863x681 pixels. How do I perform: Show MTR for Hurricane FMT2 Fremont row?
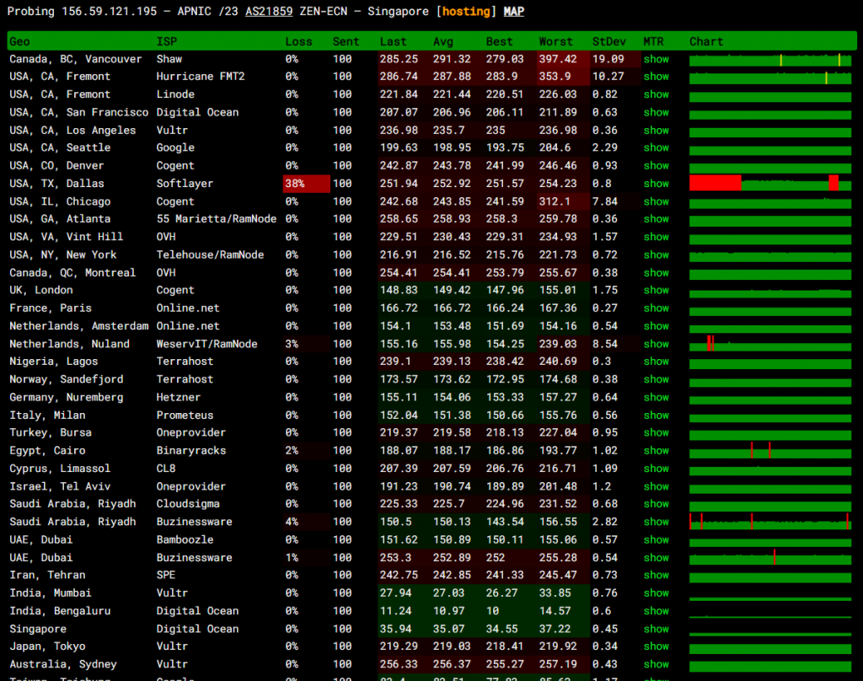point(656,77)
